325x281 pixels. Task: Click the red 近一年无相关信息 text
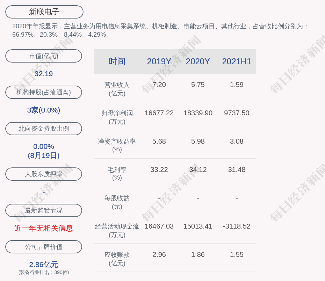point(44,228)
